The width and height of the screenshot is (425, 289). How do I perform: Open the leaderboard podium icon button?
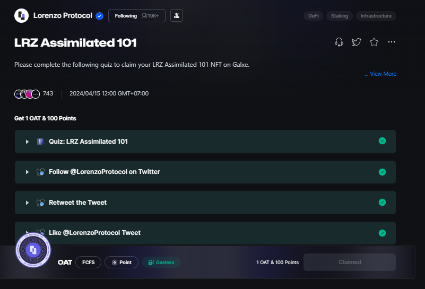pyautogui.click(x=177, y=15)
